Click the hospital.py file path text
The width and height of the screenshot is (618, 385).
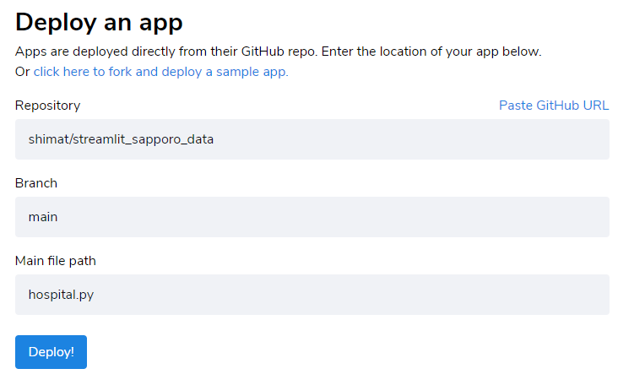[61, 295]
